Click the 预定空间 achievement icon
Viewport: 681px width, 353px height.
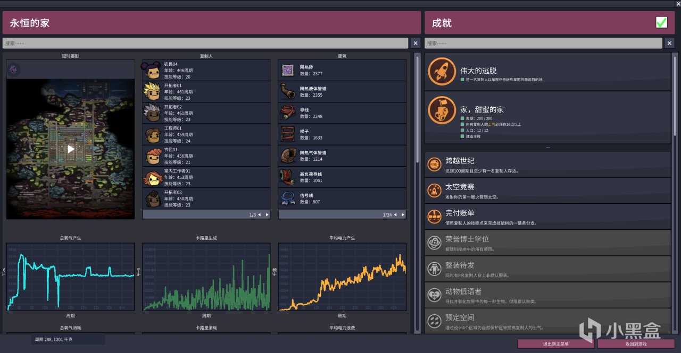click(435, 321)
